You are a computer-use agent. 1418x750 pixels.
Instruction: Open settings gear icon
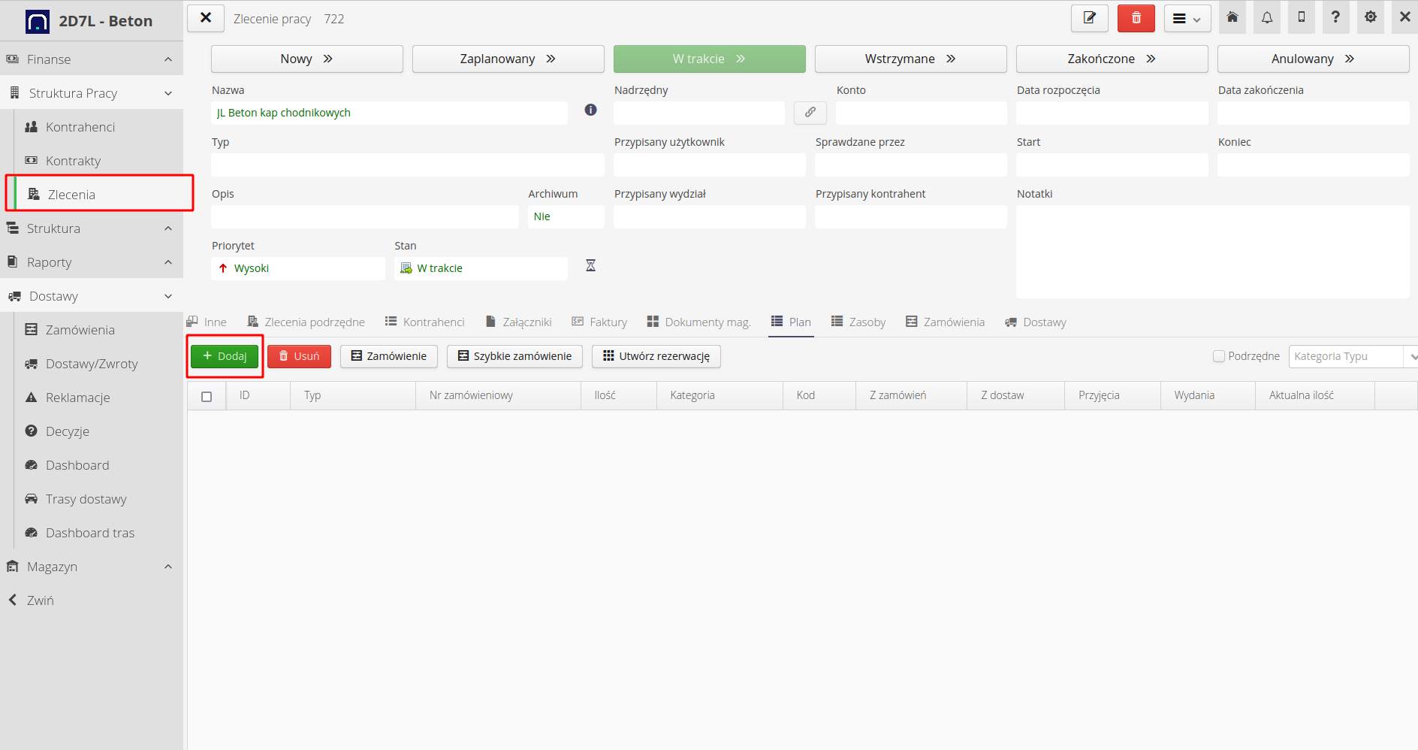[x=1370, y=18]
